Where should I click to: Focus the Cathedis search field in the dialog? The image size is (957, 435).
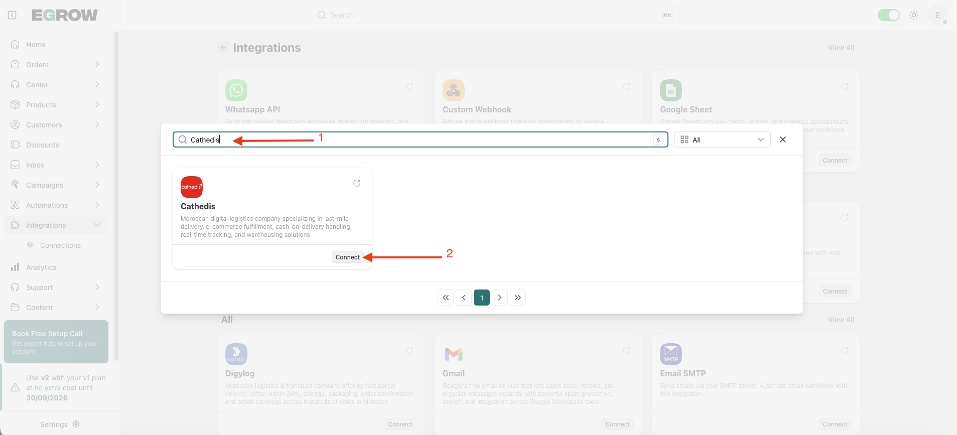pos(421,139)
